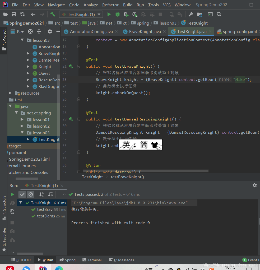Click testBraveKnight() in editor breadcrumb

(x=127, y=177)
